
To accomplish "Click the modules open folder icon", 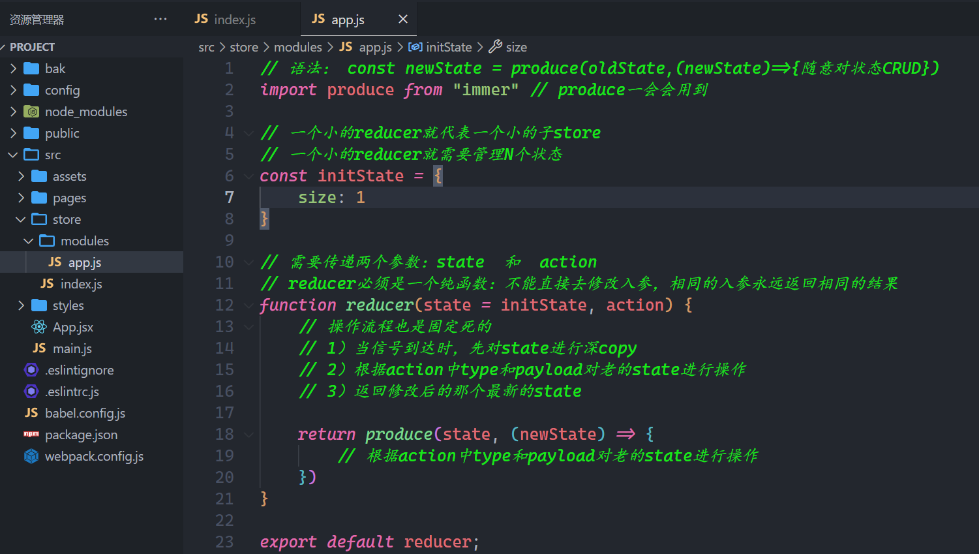I will click(47, 241).
